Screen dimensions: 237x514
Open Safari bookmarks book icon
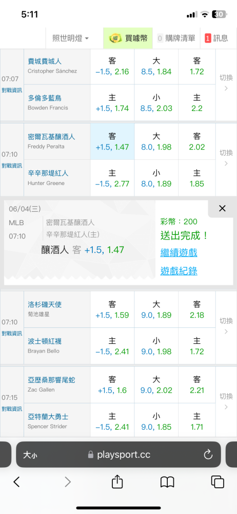click(167, 482)
